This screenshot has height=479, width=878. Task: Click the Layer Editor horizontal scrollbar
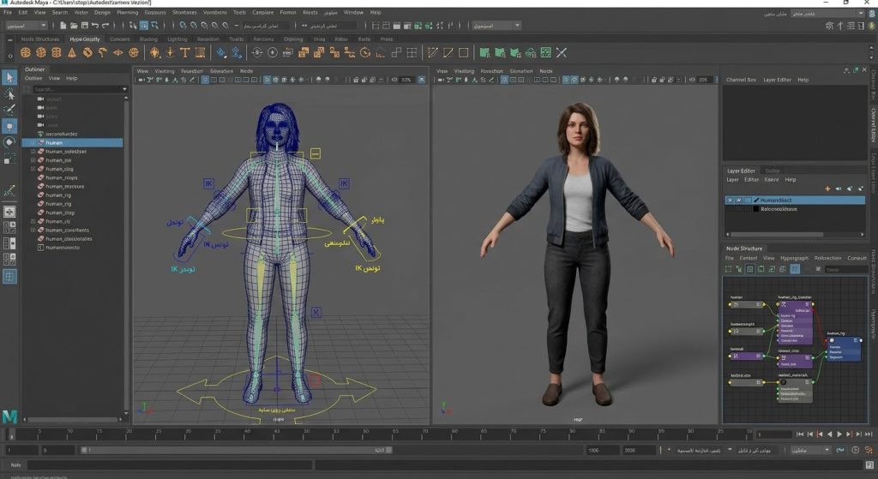[777, 235]
